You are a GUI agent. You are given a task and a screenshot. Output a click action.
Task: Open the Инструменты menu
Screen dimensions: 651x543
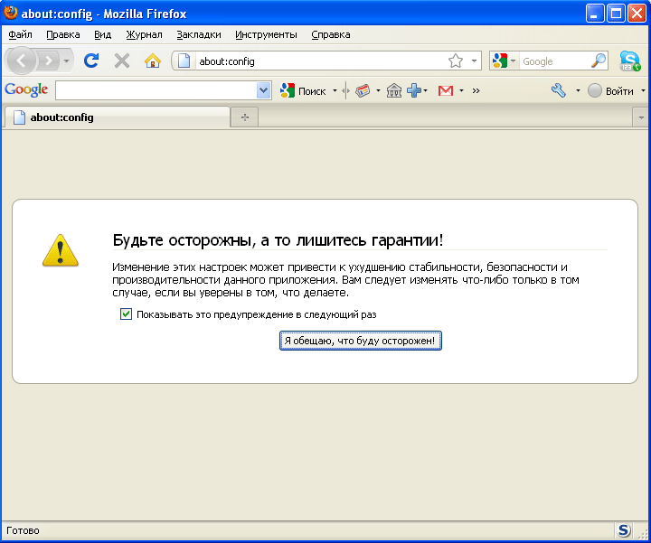coord(266,34)
